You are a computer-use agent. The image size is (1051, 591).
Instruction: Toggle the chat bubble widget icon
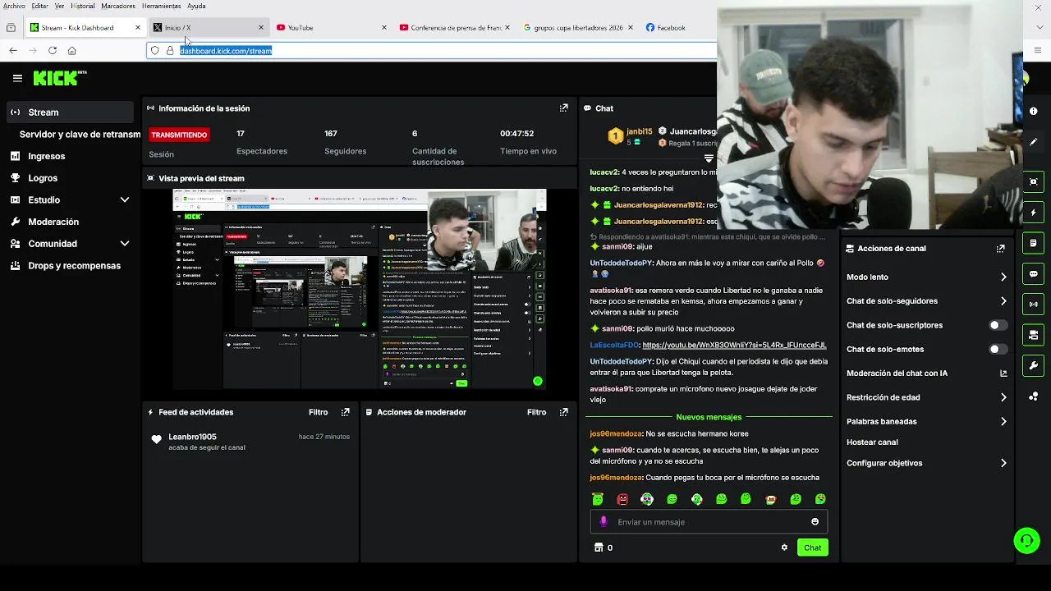click(x=1033, y=273)
